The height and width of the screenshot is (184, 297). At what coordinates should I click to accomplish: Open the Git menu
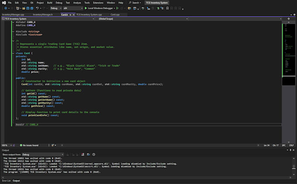31,3
